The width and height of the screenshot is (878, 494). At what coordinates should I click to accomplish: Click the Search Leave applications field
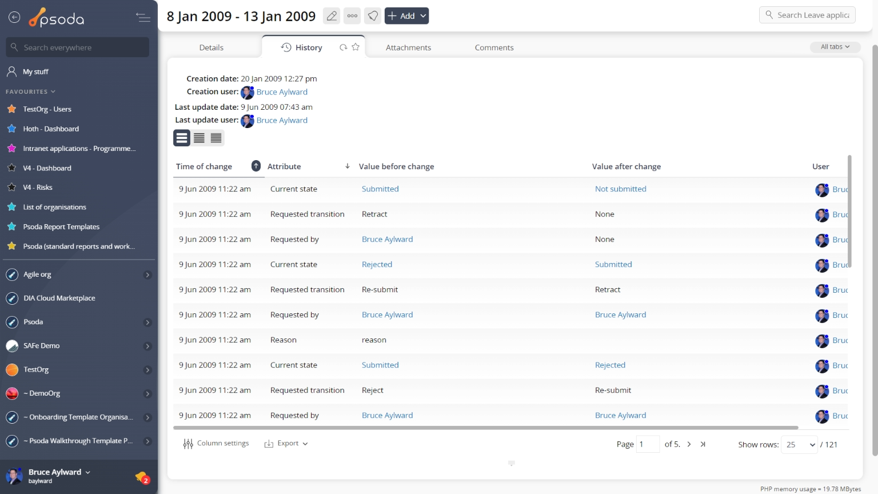point(807,15)
